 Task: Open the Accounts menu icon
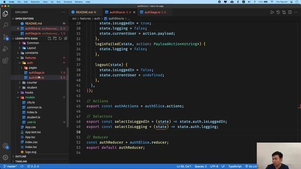coord(5,146)
